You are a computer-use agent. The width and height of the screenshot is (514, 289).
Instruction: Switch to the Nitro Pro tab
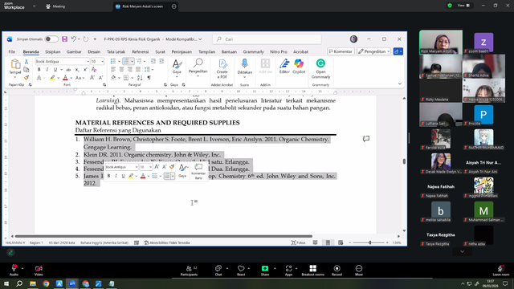279,51
